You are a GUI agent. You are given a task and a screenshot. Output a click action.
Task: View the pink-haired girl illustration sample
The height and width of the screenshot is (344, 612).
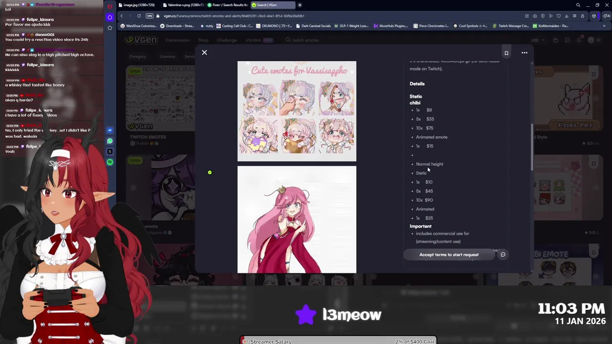pos(297,220)
